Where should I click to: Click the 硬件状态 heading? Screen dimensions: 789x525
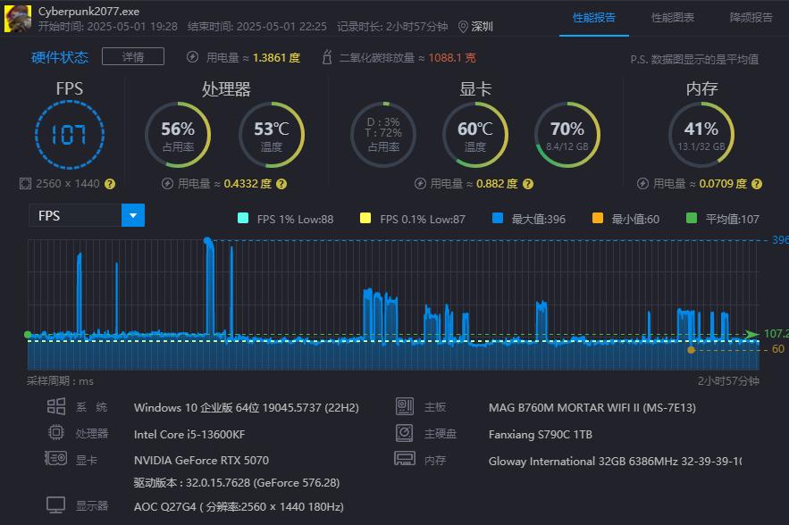tap(60, 57)
